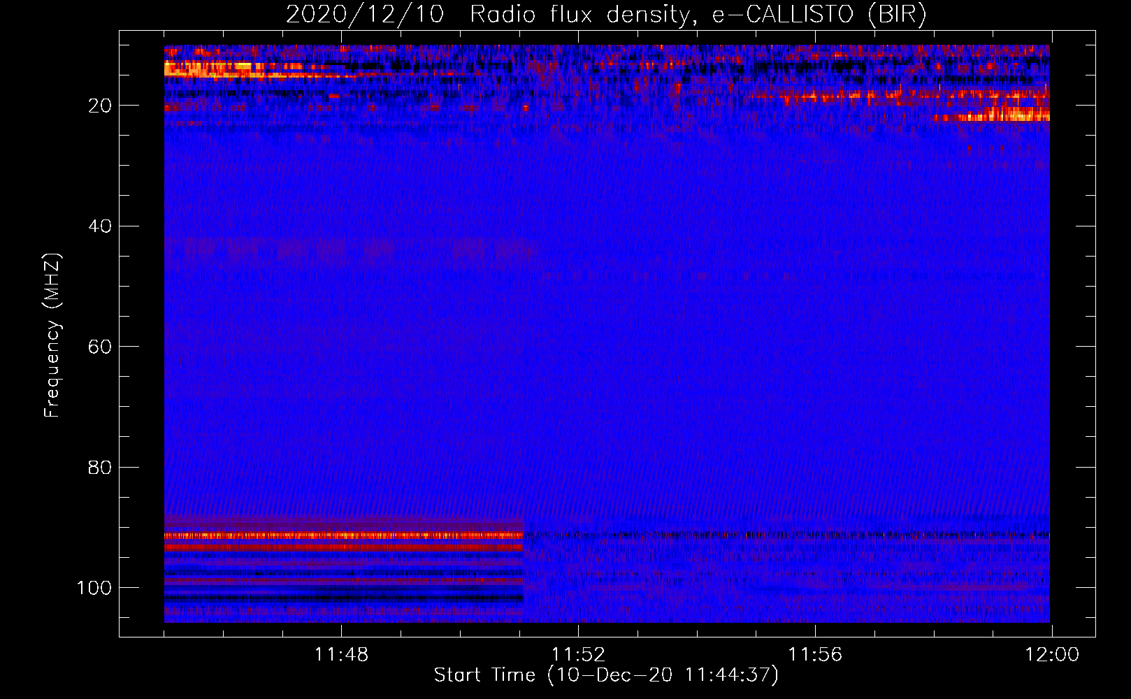Click the 11:56 time tick label
Screen dimensions: 1131x699
[x=815, y=655]
